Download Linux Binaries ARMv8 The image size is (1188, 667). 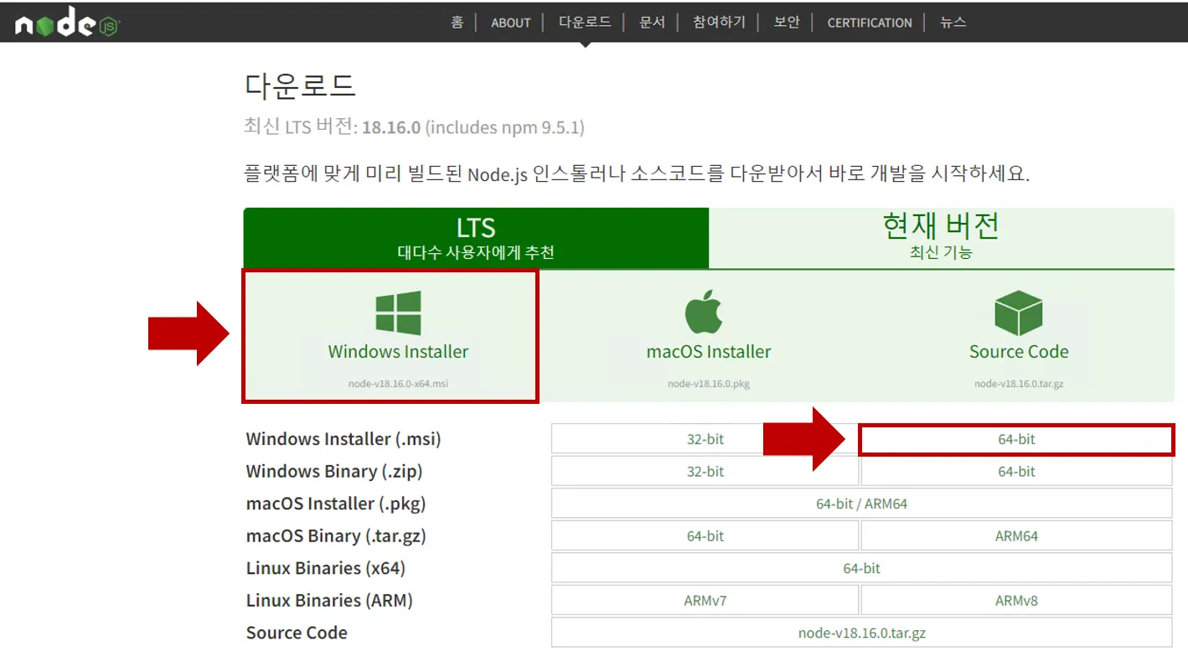[1016, 600]
